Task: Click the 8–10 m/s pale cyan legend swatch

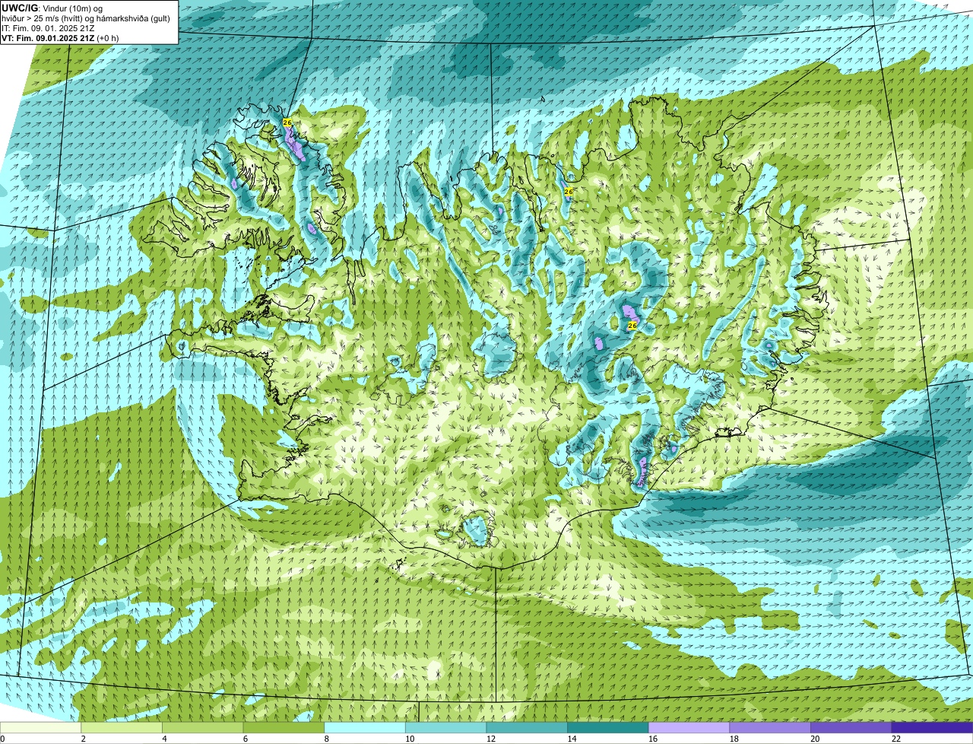Action: (x=365, y=727)
